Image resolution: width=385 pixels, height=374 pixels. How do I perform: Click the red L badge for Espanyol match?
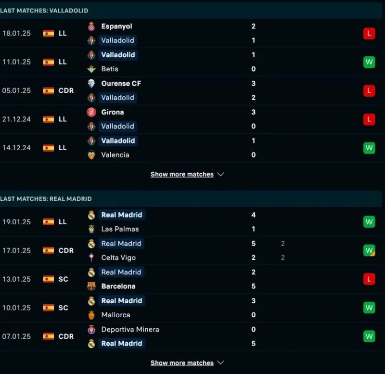coord(369,34)
